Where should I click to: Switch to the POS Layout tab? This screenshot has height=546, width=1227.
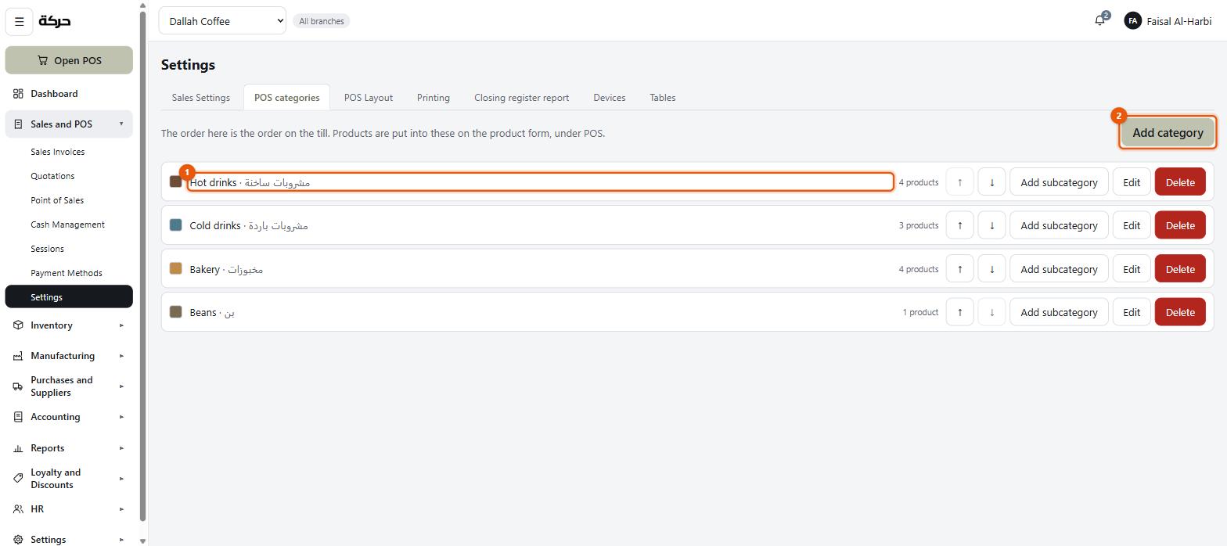point(369,98)
